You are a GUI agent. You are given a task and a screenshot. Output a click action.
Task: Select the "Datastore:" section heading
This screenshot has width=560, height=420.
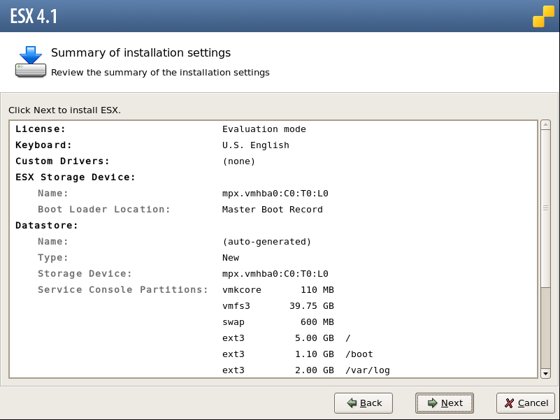tap(47, 225)
